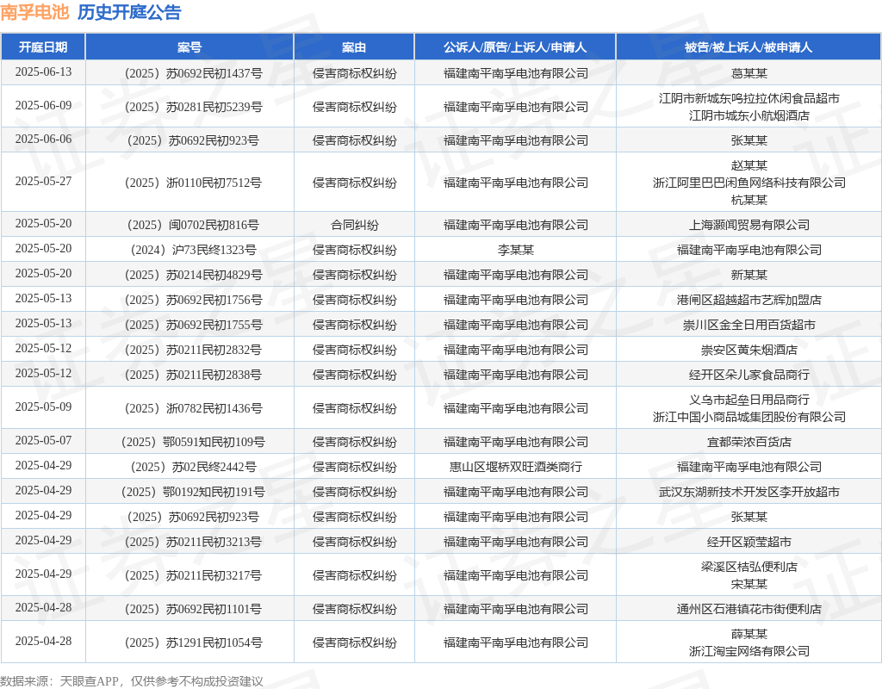Screen dimensions: 882x689
Task: Select the date 2025-05-09
Action: point(43,407)
